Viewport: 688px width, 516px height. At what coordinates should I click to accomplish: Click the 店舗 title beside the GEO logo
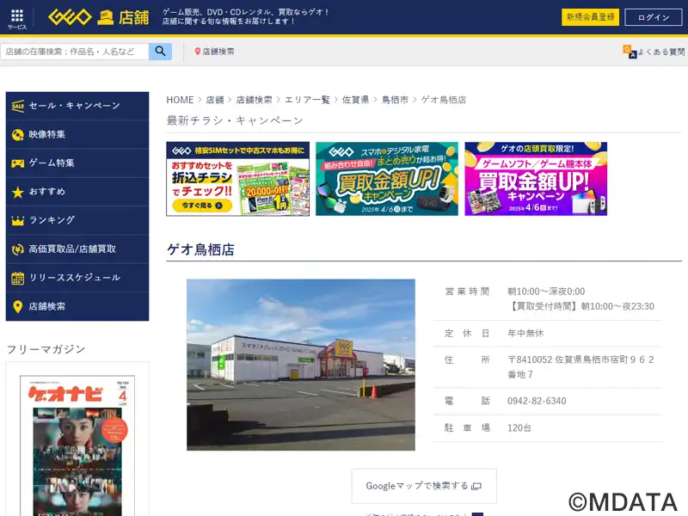(134, 17)
